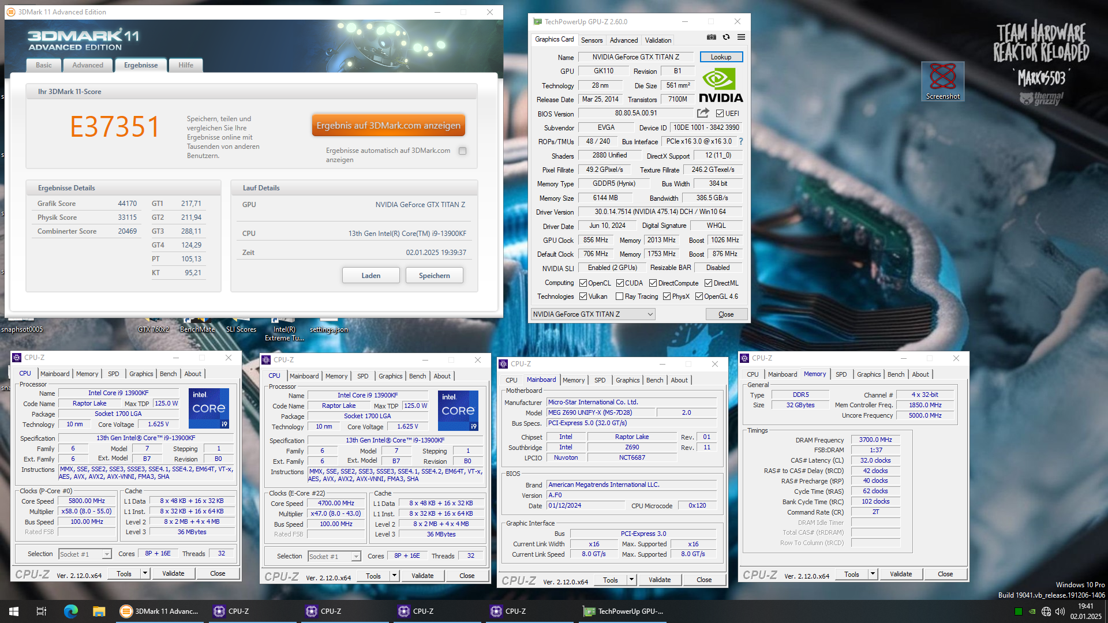
Task: Open the Sensors tab in GPU-Z
Action: click(592, 40)
